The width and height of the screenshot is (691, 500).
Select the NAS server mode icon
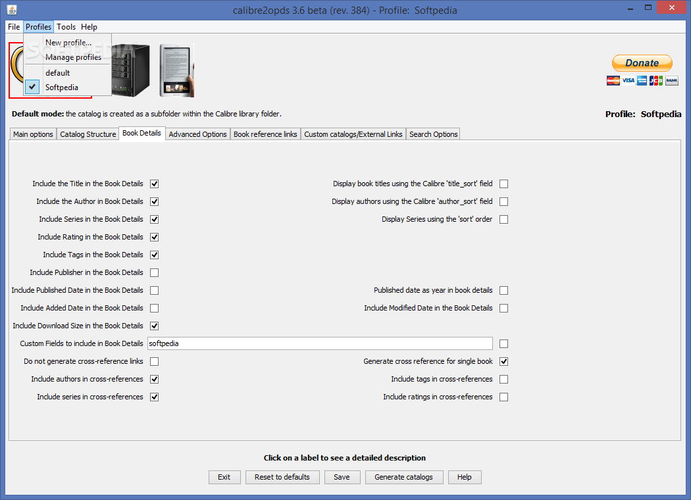click(130, 70)
